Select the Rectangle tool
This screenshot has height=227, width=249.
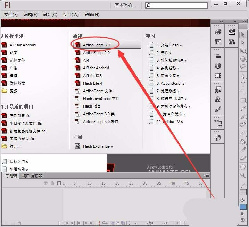pos(243,100)
